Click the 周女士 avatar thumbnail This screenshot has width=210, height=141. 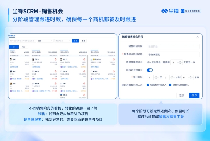point(61,59)
